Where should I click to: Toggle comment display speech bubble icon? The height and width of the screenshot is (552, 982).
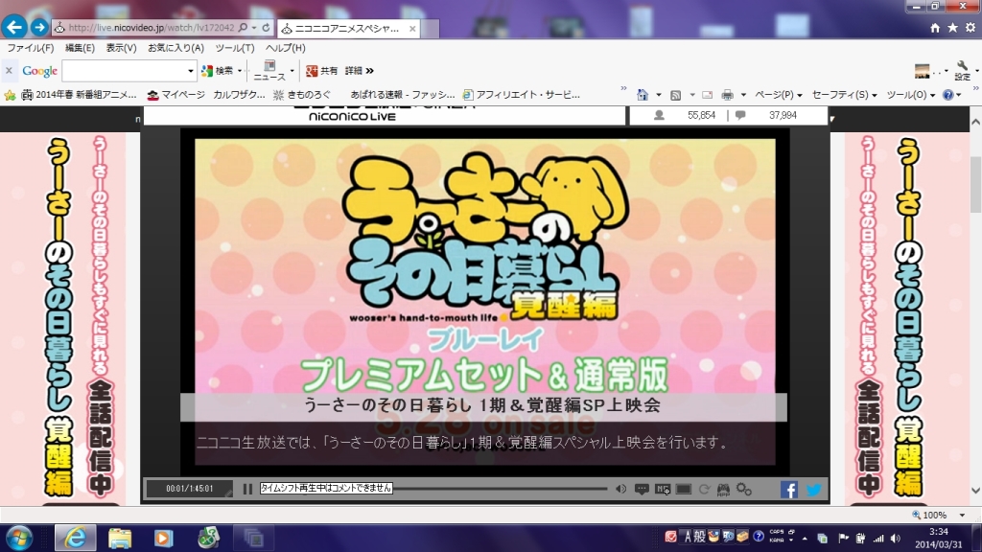click(x=642, y=489)
